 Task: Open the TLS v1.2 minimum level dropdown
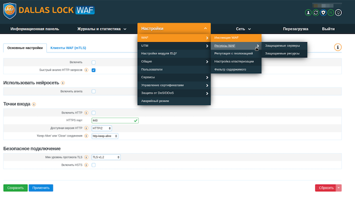pos(106,157)
